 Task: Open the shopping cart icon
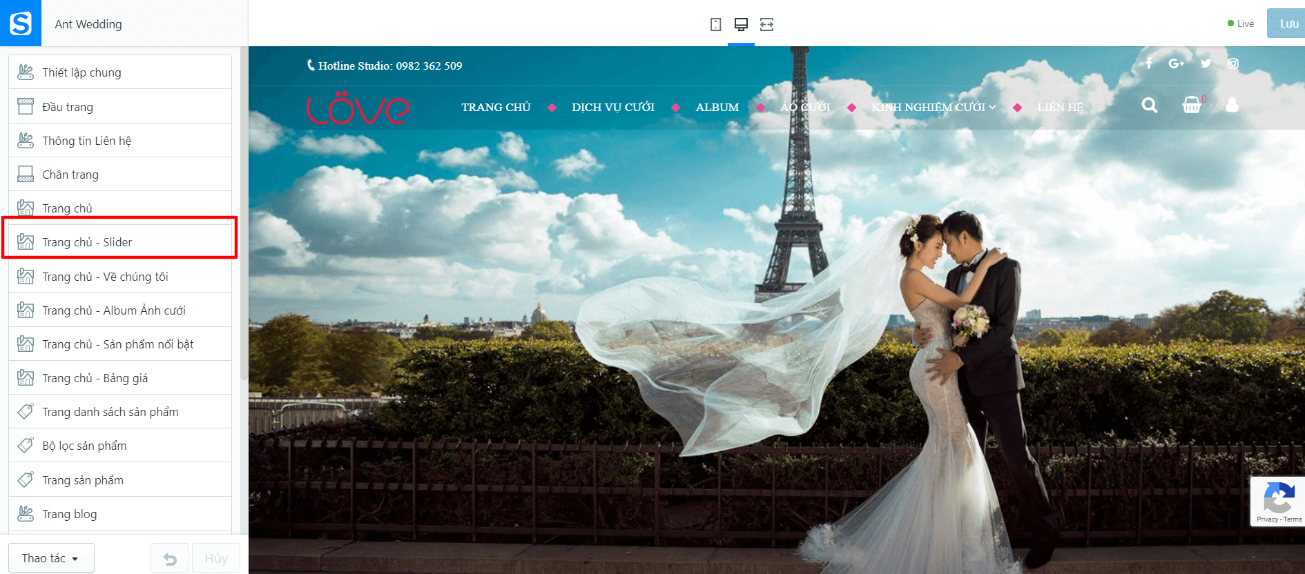[1192, 105]
